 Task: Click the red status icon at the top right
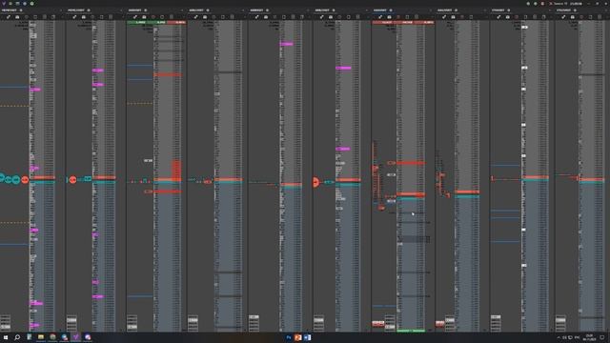tap(542, 4)
